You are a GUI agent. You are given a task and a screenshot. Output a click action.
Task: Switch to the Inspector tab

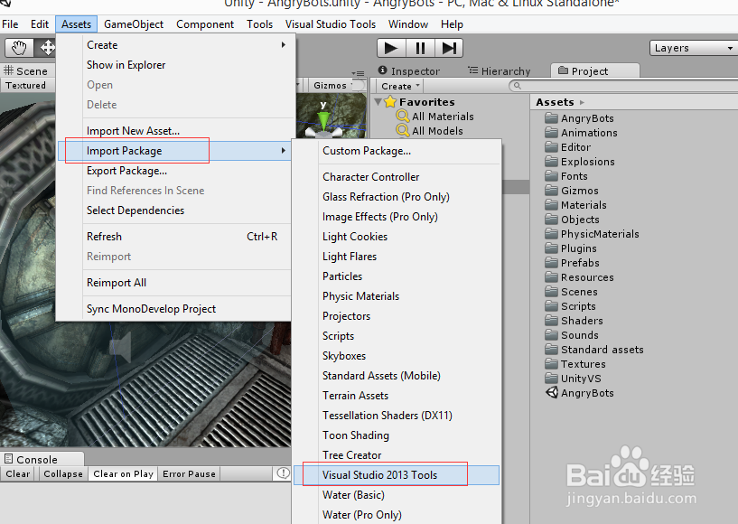pos(409,71)
